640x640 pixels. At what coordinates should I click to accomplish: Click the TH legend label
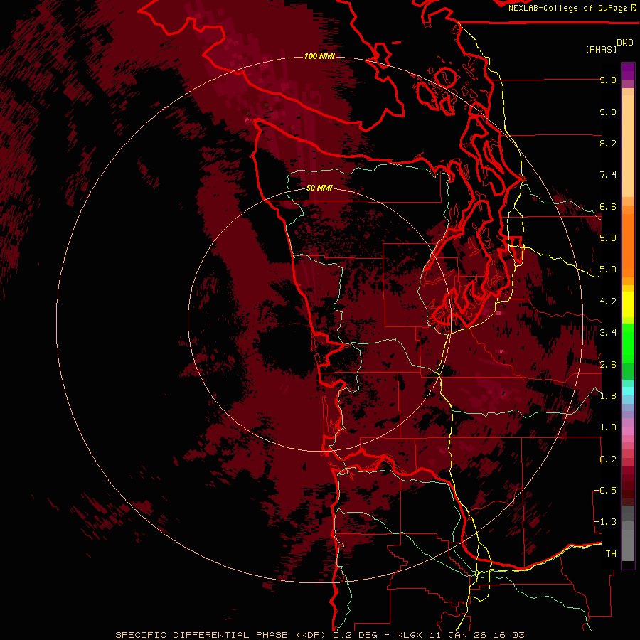611,554
